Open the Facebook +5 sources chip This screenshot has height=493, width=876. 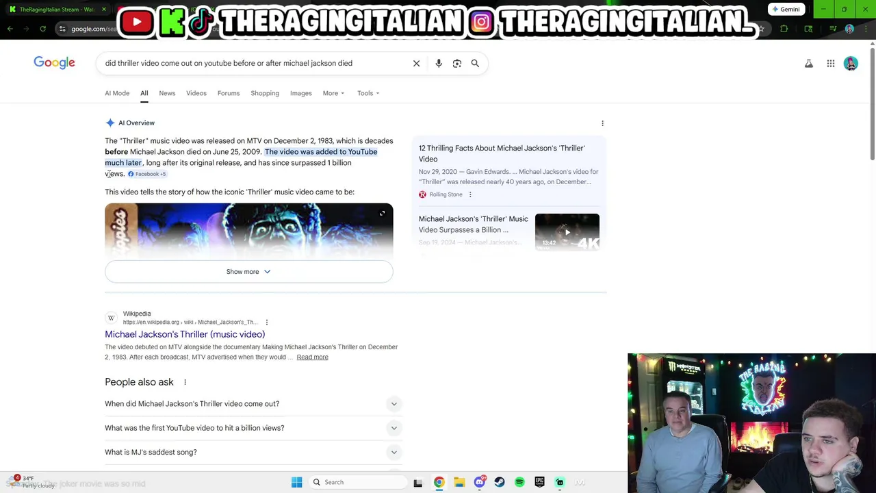[x=147, y=174]
